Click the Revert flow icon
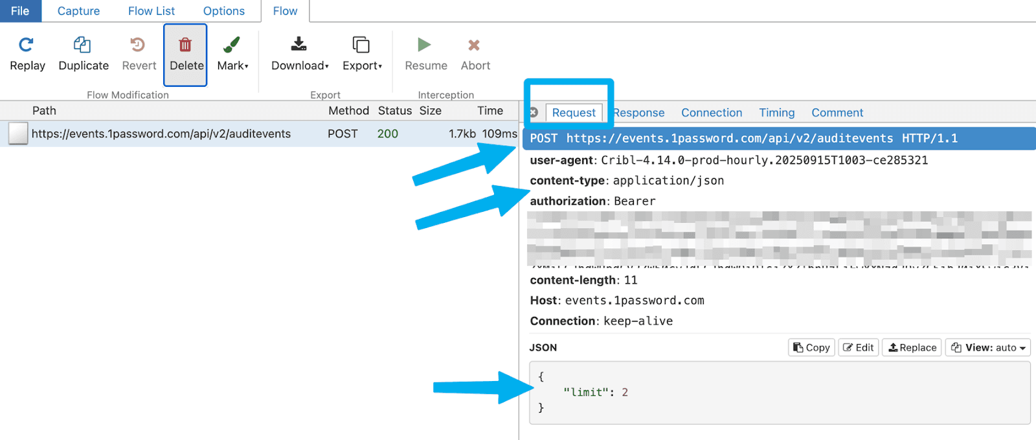The height and width of the screenshot is (440, 1036). pyautogui.click(x=138, y=45)
